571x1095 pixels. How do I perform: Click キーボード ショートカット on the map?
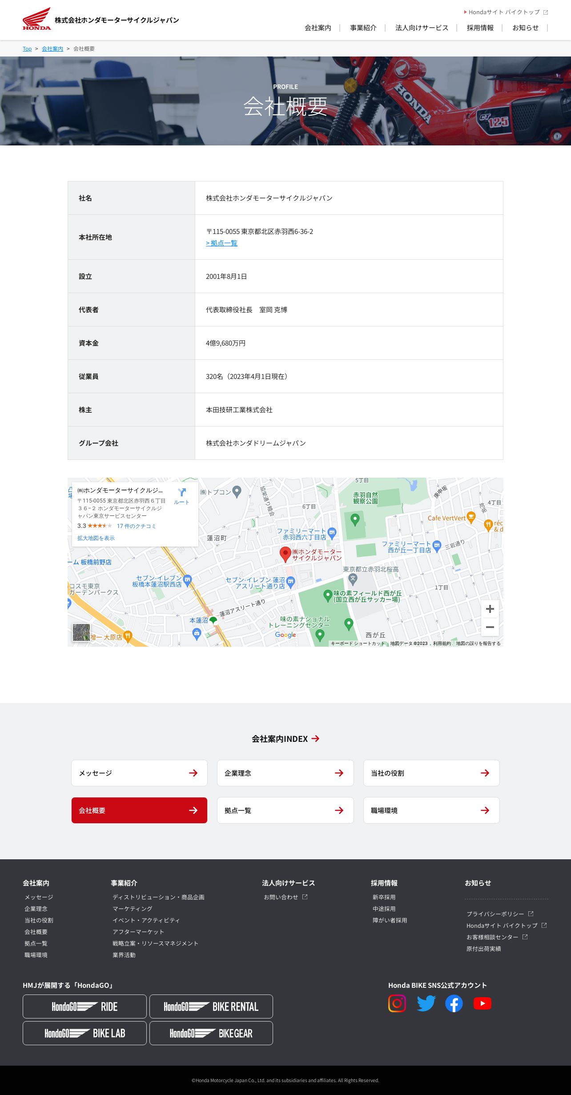pos(358,643)
